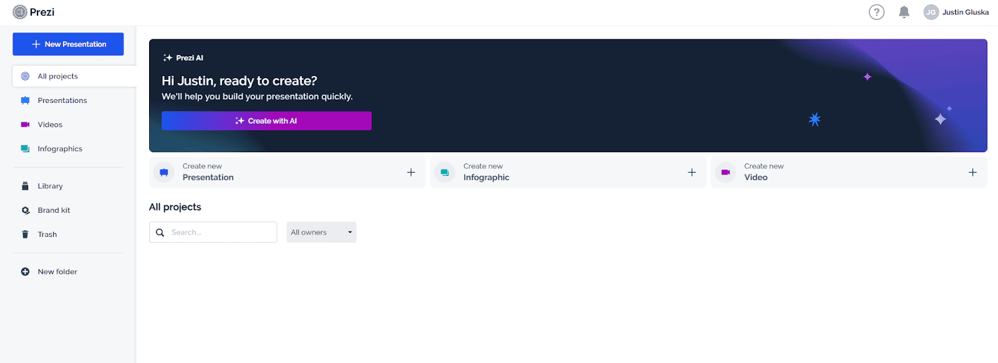Click Create new Video card
Image resolution: width=998 pixels, height=363 pixels.
click(849, 172)
